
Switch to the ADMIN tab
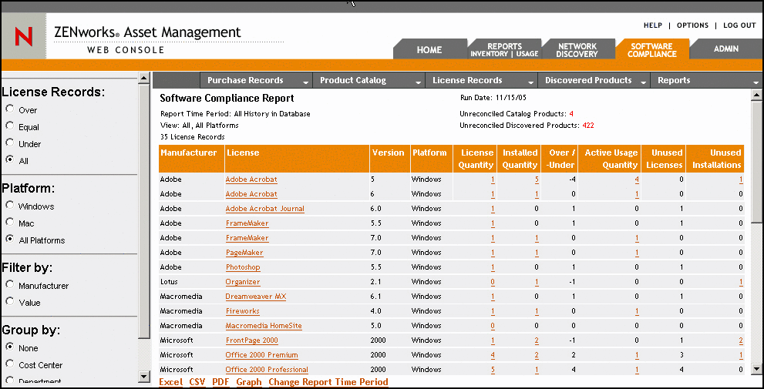point(726,49)
